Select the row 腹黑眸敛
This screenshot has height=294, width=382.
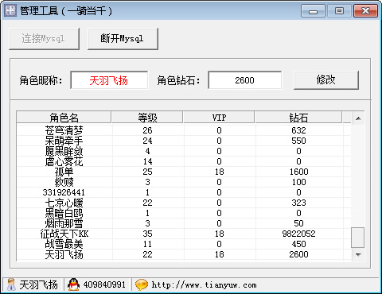pos(184,151)
